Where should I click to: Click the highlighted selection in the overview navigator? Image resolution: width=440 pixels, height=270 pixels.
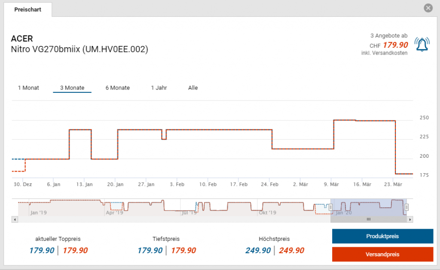[x=368, y=207]
